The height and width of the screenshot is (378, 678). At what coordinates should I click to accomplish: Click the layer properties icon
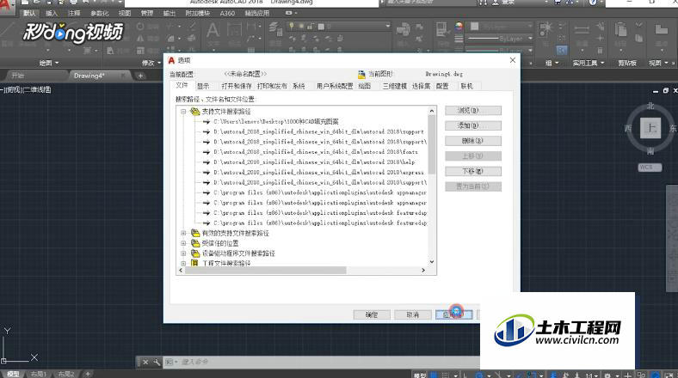pyautogui.click(x=275, y=29)
